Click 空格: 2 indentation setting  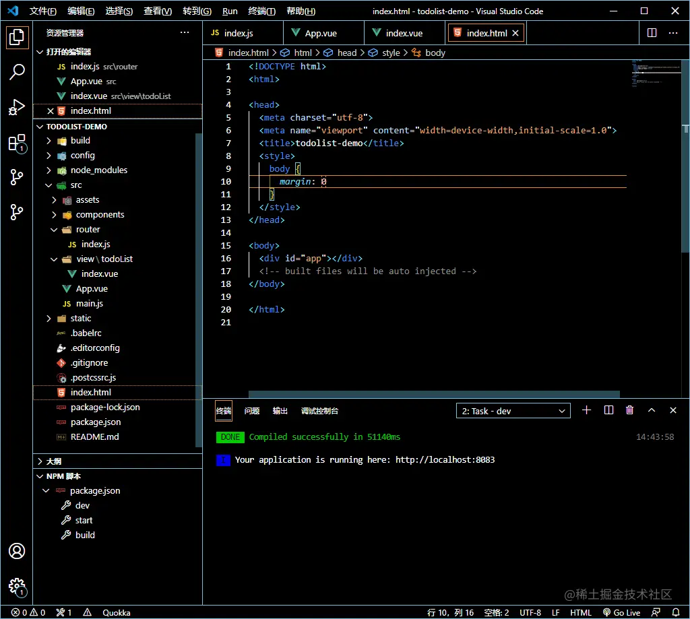[497, 612]
